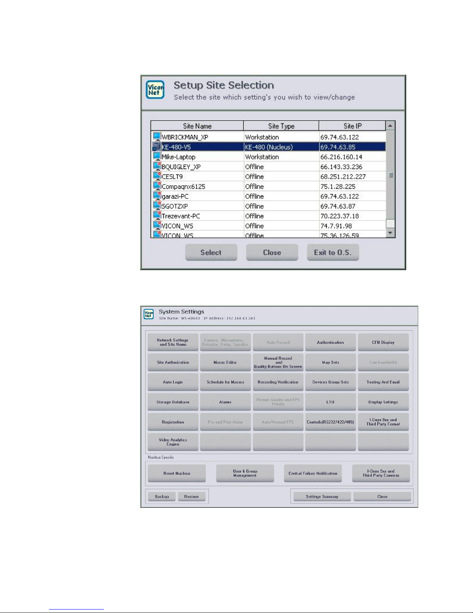Click the offline Trezevant-PC site icon
This screenshot has height=613, width=473.
tap(157, 216)
